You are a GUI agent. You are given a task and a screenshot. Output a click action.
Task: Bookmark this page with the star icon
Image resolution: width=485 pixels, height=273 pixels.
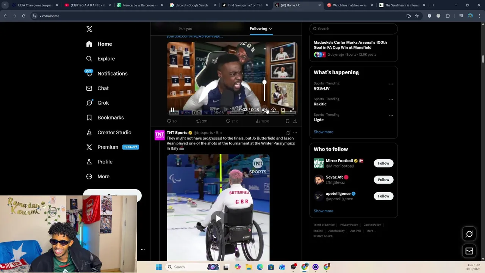tap(417, 16)
